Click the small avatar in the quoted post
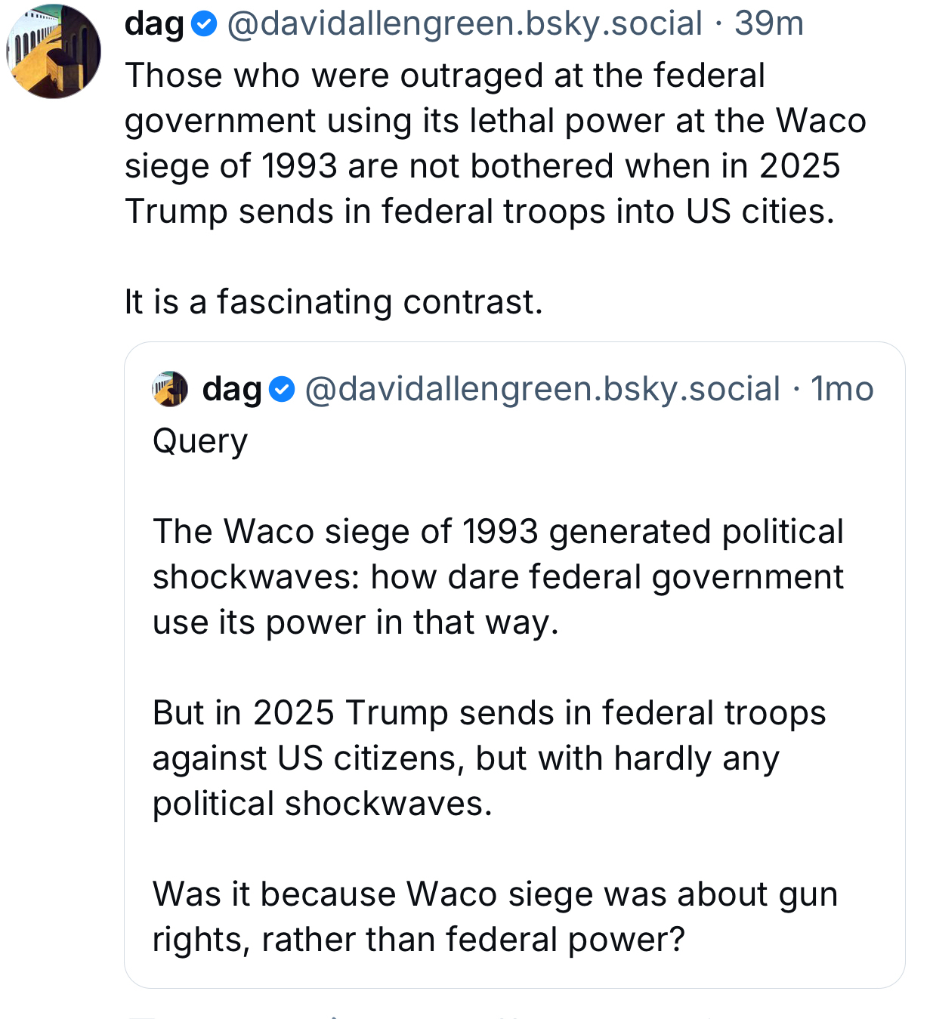Image resolution: width=933 pixels, height=1019 pixels. pyautogui.click(x=170, y=389)
